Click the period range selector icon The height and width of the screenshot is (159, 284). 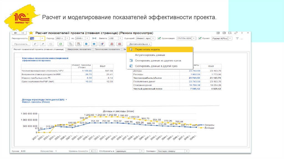click(x=94, y=38)
